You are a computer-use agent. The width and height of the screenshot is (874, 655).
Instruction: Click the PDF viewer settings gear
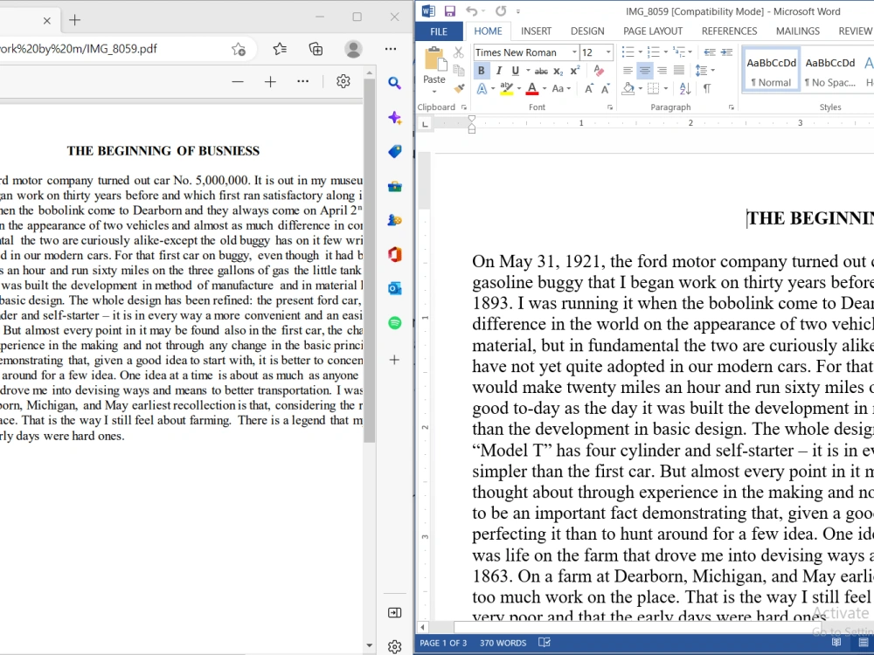pyautogui.click(x=343, y=82)
